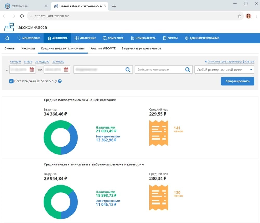Screen dimensions: 260x223
Task: Click the Сформировать button
Action: pyautogui.click(x=237, y=81)
